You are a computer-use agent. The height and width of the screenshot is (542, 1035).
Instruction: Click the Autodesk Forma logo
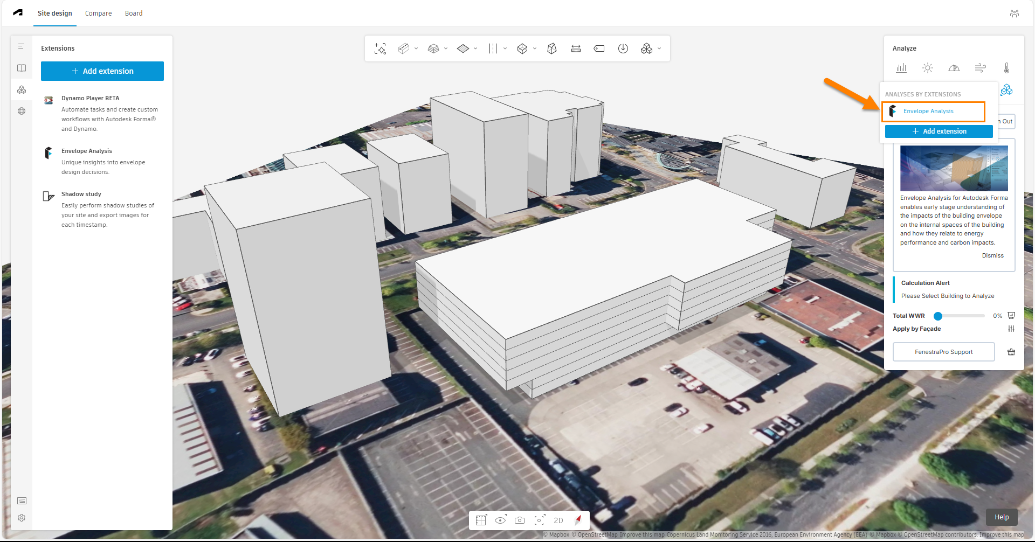click(18, 13)
